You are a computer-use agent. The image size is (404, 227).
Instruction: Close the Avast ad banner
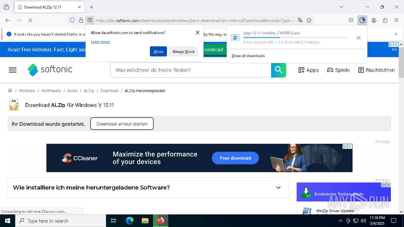396,45
